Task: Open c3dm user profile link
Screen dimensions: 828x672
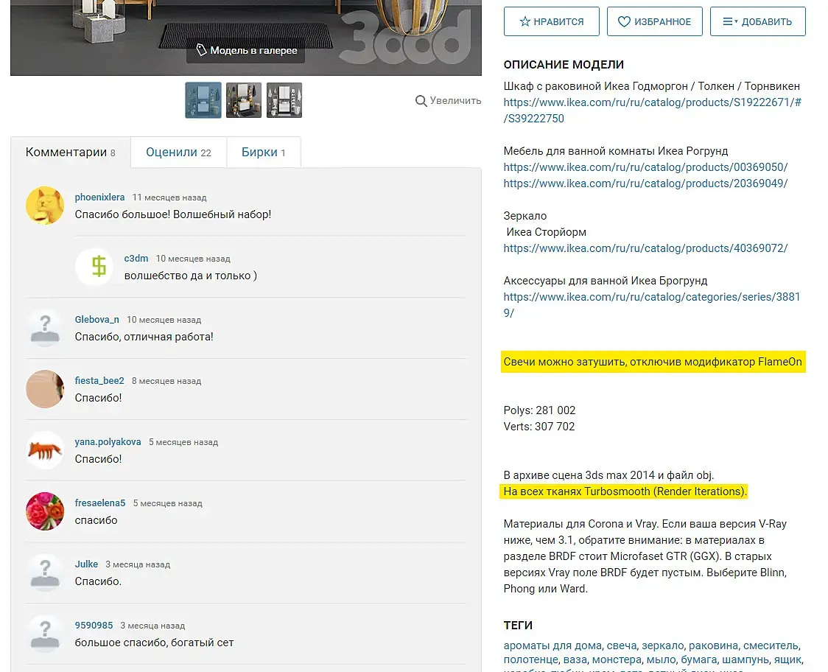Action: tap(136, 259)
